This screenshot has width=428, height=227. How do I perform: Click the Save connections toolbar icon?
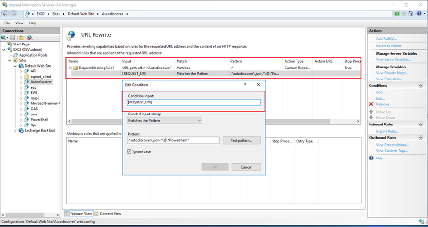tap(13, 37)
